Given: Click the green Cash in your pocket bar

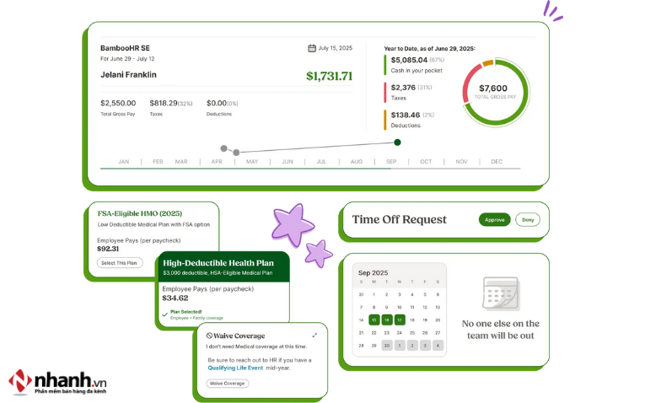Looking at the screenshot, I should (386, 64).
